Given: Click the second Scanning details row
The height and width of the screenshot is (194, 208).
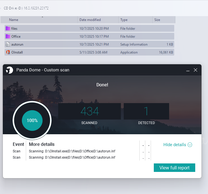Looking at the screenshot, I should click(x=72, y=157).
